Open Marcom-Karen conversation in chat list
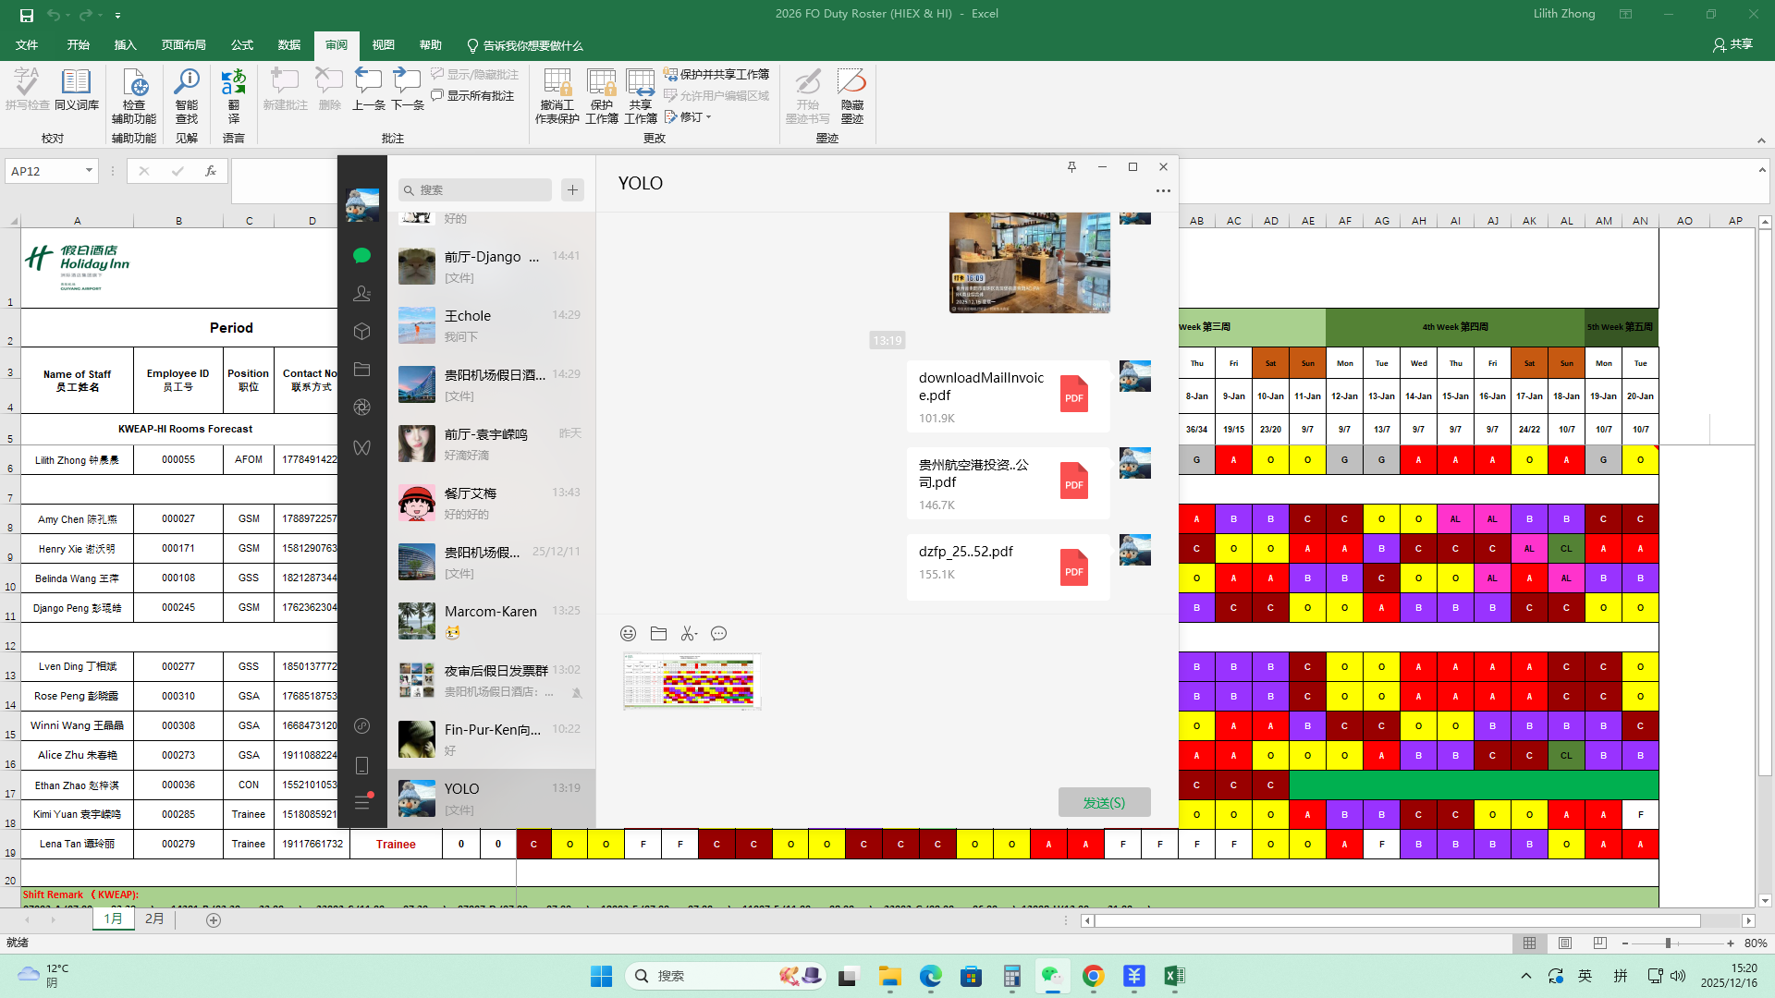The image size is (1775, 998). click(491, 621)
